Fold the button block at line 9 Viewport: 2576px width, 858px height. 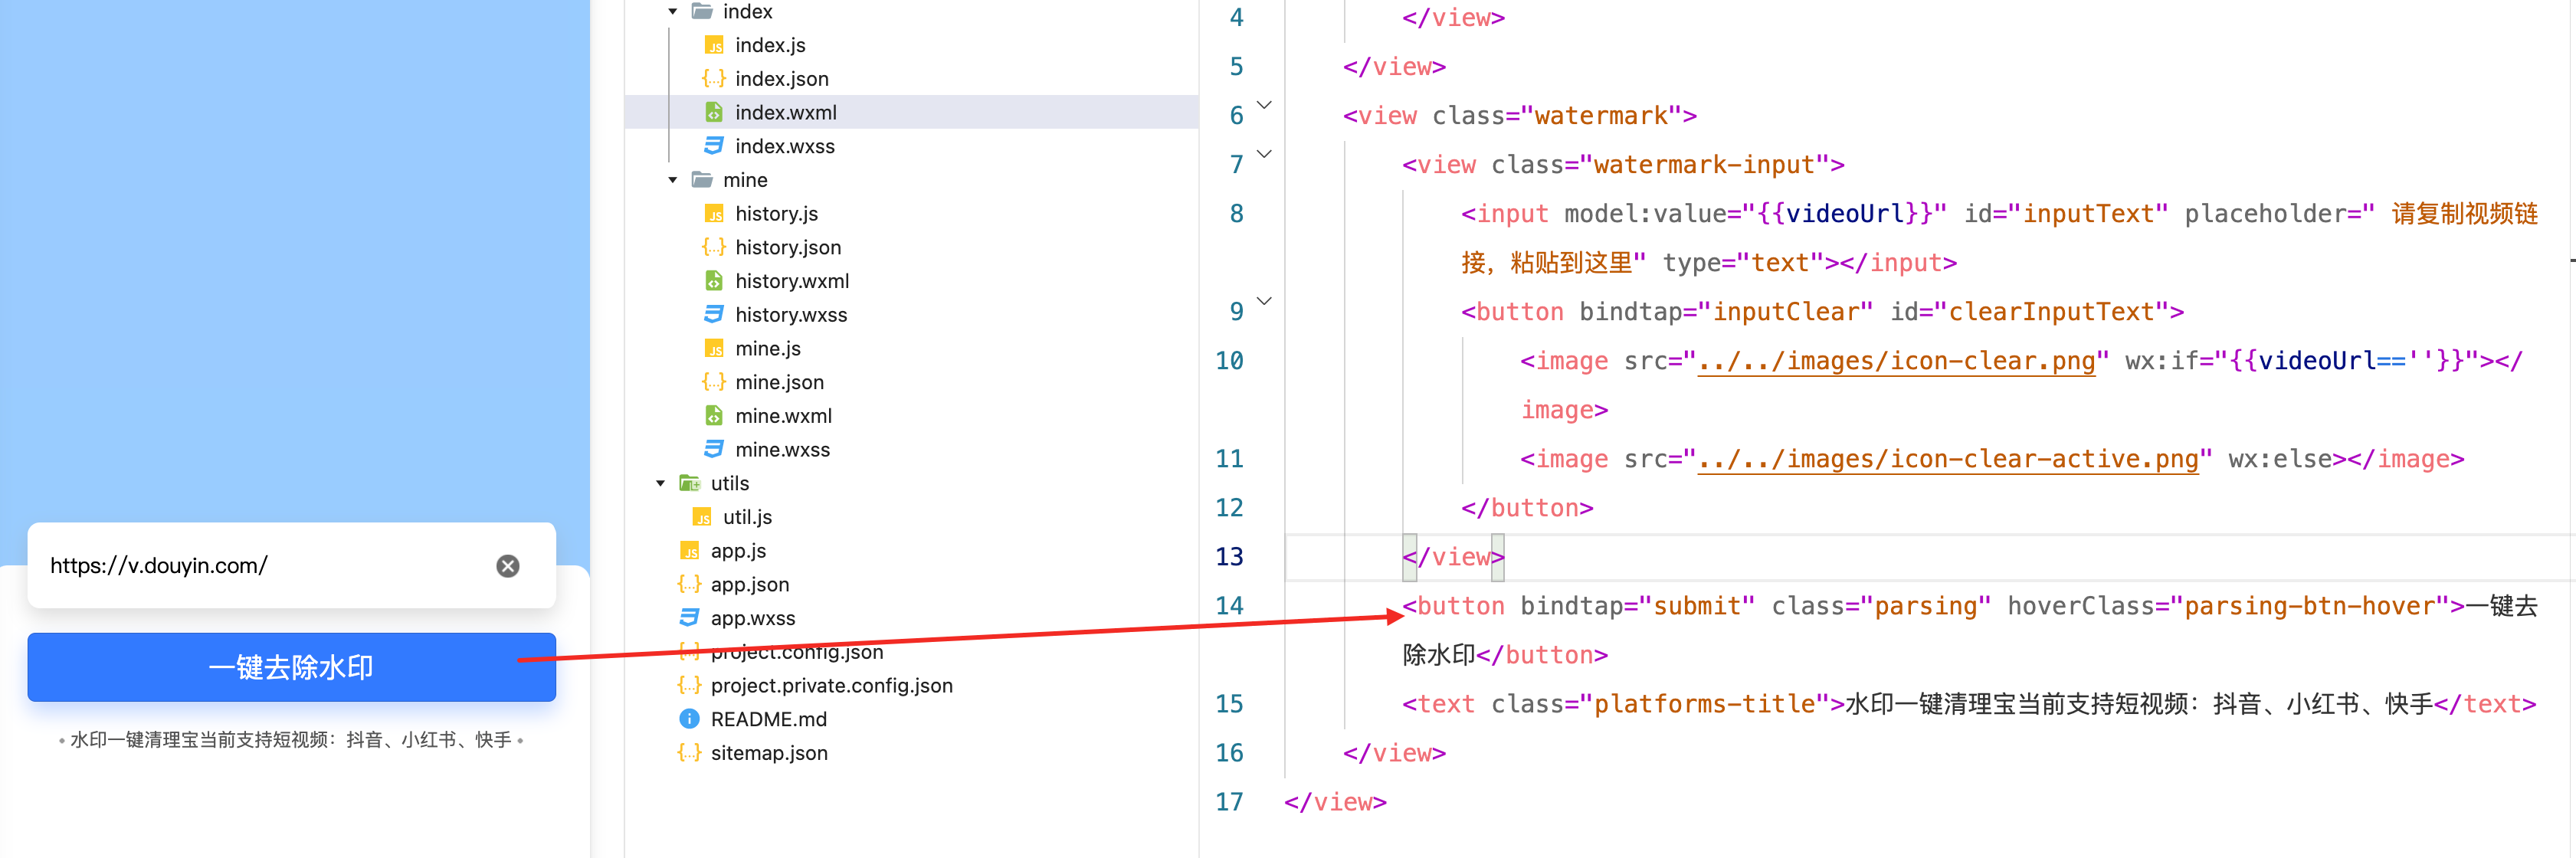[1264, 301]
